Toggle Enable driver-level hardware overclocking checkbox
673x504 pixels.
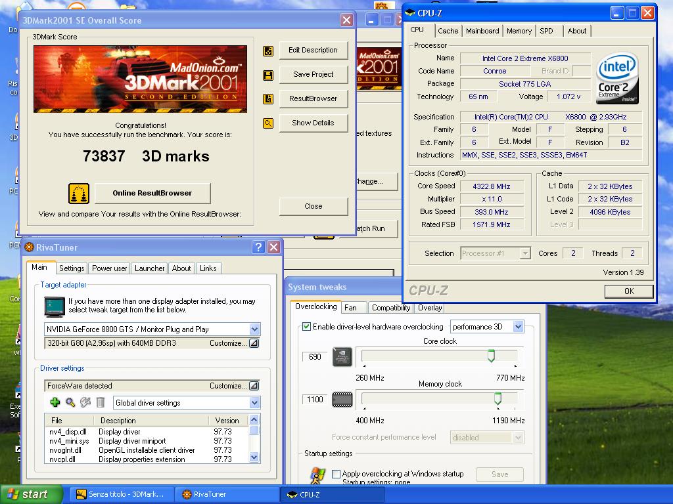(306, 327)
